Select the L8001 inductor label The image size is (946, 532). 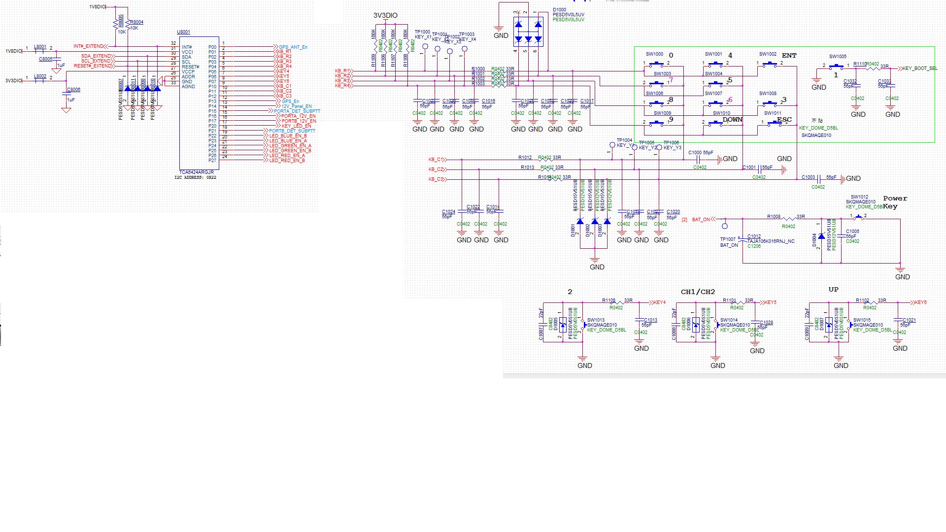(40, 47)
